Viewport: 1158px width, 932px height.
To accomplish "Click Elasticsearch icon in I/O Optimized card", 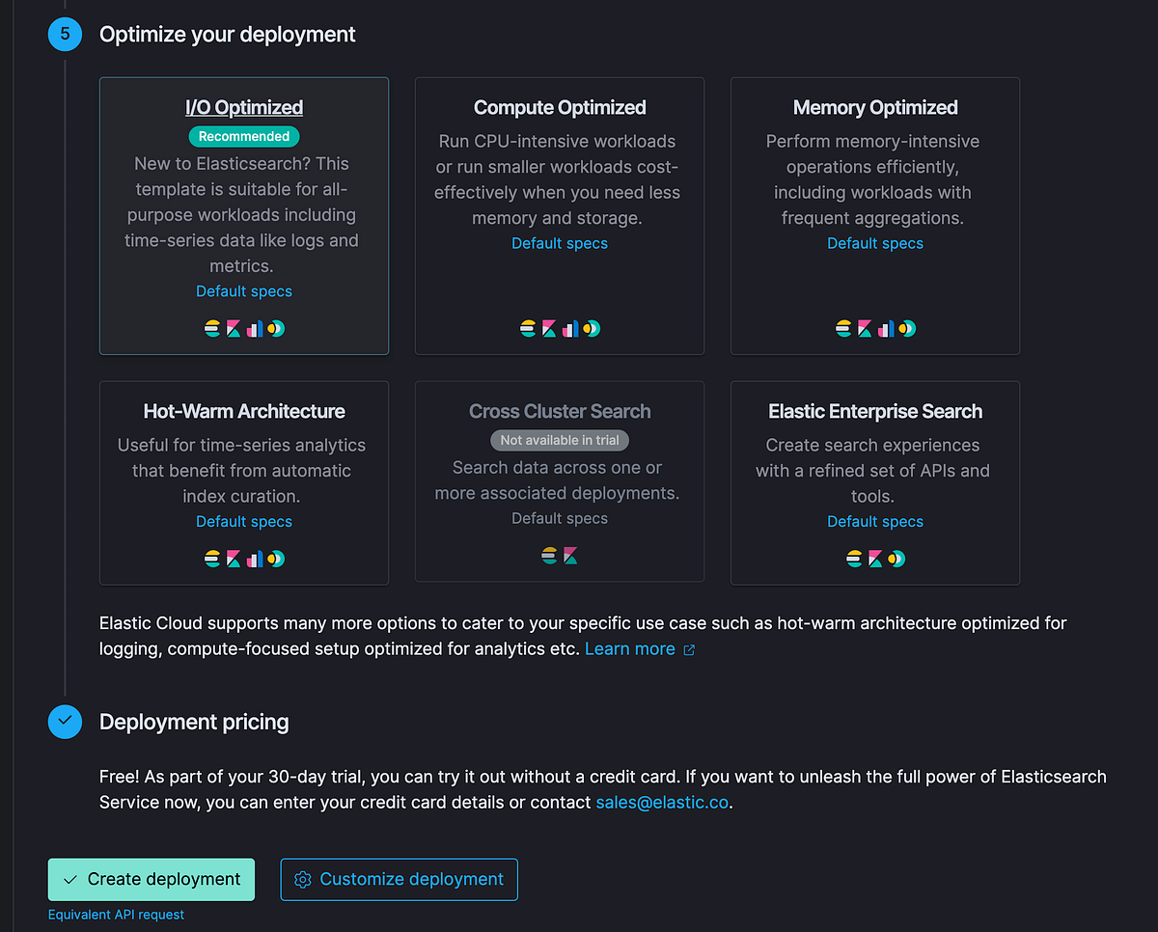I will point(213,329).
